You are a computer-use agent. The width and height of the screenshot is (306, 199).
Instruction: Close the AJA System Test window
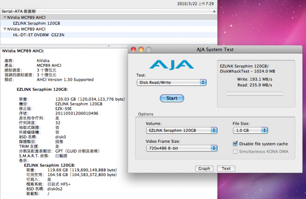[133, 50]
